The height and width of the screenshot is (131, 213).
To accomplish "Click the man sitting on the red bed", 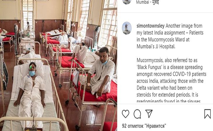I will pos(100,73).
